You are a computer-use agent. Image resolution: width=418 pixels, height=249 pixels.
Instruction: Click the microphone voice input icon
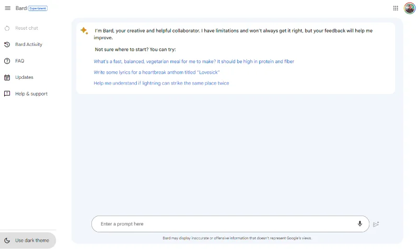359,224
